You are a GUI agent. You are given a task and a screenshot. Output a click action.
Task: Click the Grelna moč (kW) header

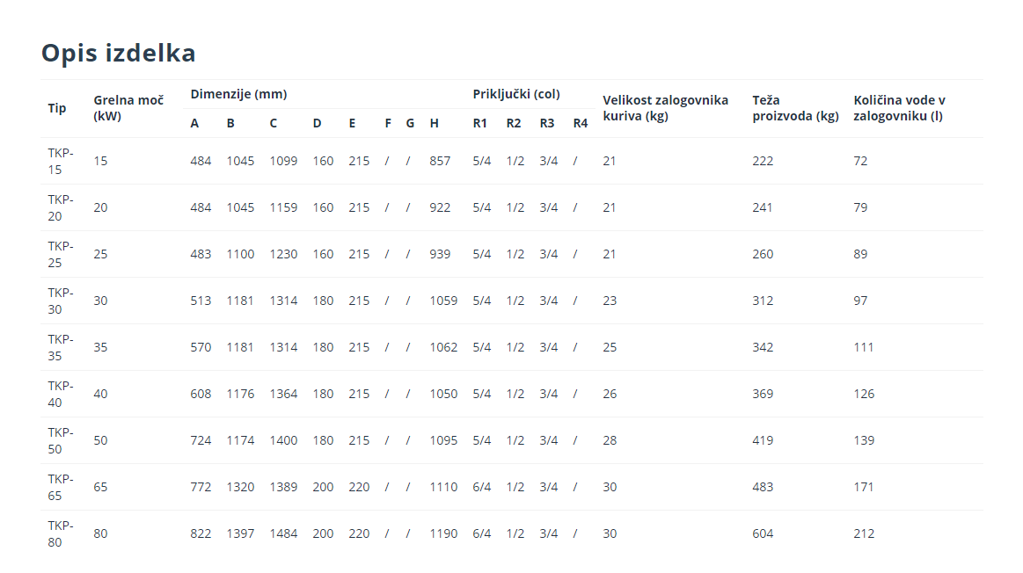pyautogui.click(x=128, y=108)
